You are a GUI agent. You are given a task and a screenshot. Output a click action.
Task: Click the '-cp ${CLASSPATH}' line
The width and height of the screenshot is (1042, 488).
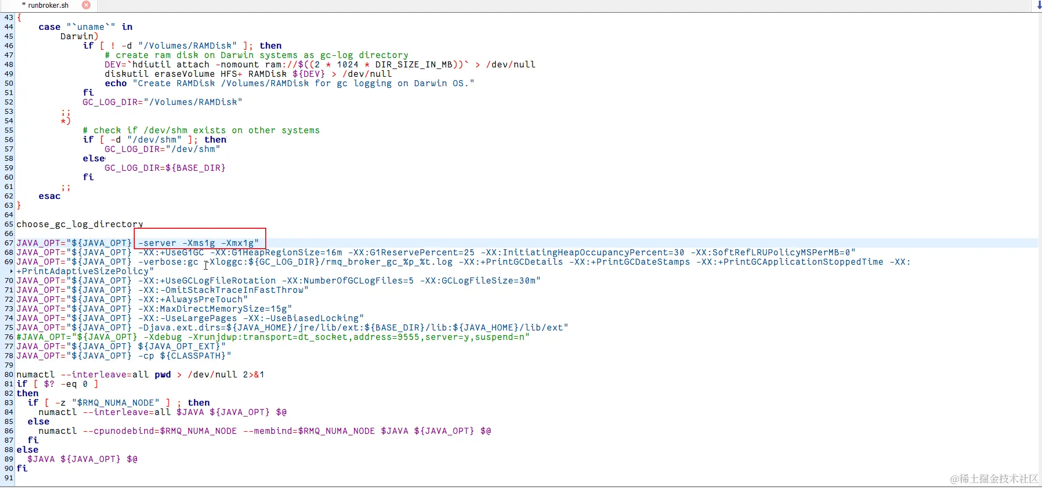(124, 355)
